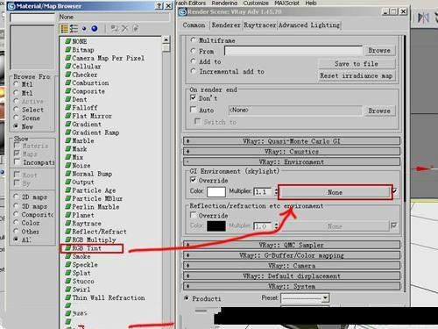Open the white GI Environment color swatch
This screenshot has width=438, height=329.
216,192
